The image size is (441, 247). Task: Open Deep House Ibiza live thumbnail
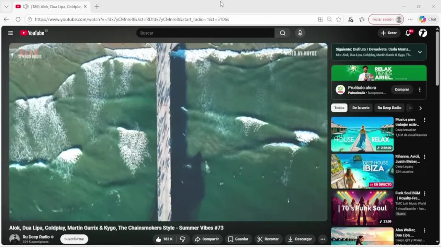(x=362, y=171)
